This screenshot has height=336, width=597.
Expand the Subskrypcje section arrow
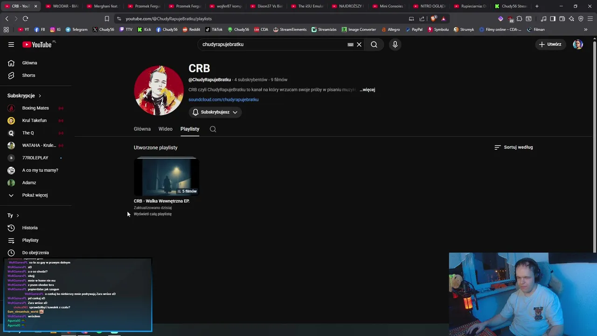coord(40,96)
